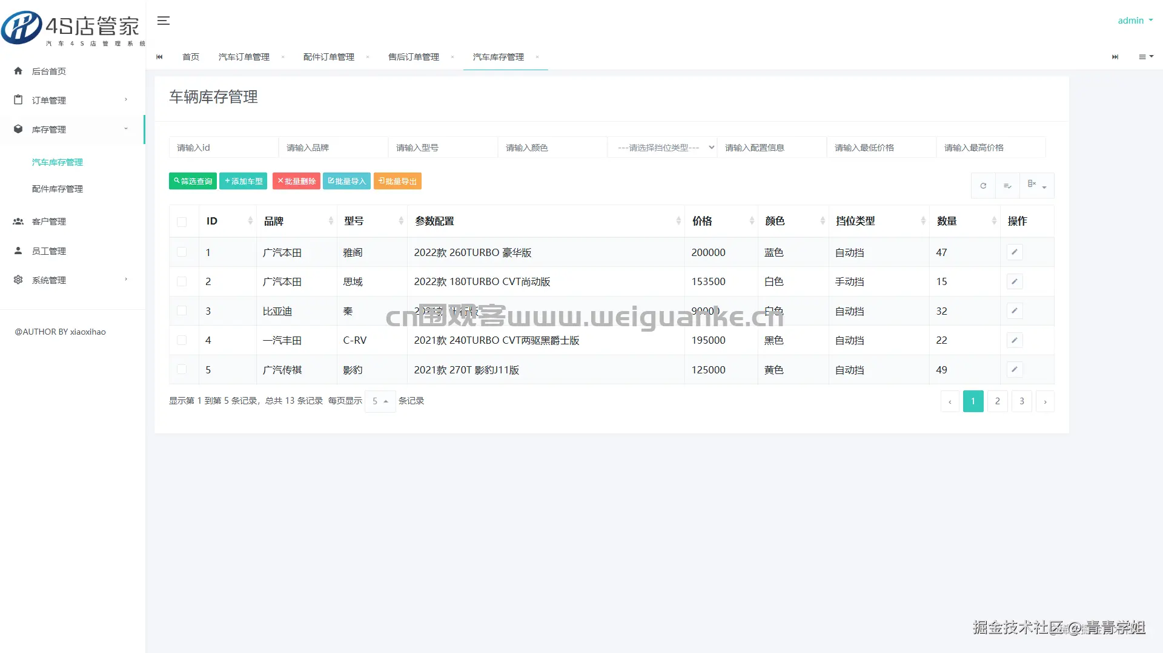
Task: Click the refresh table icon
Action: tap(983, 186)
